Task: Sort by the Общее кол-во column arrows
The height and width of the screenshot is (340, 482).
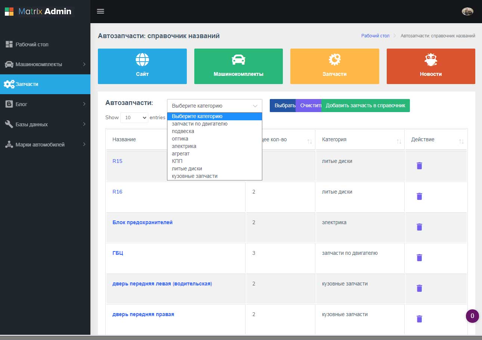Action: point(309,142)
